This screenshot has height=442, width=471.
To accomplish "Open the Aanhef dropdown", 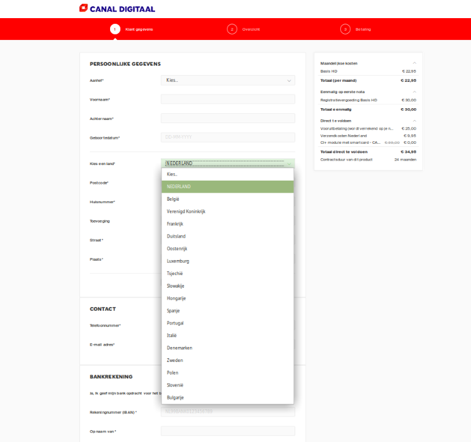I will (x=228, y=81).
